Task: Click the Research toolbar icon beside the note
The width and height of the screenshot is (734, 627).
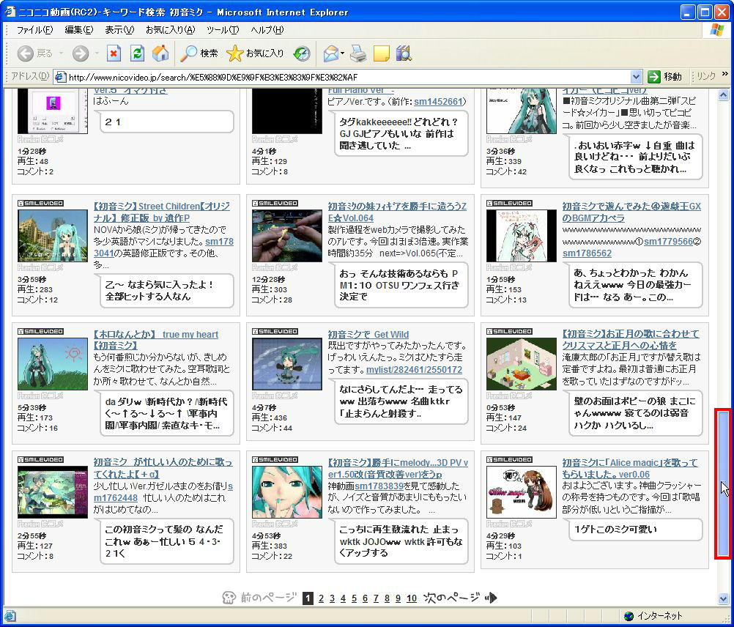Action: coord(404,53)
